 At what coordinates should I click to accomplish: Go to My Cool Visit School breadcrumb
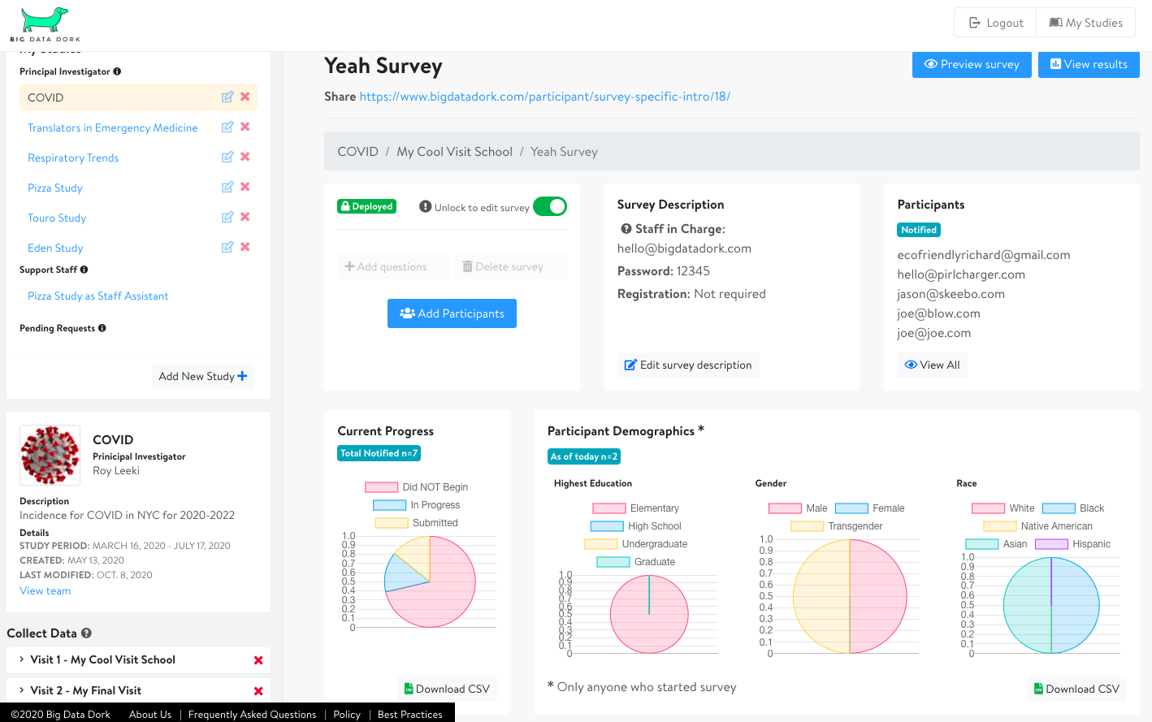pyautogui.click(x=454, y=152)
